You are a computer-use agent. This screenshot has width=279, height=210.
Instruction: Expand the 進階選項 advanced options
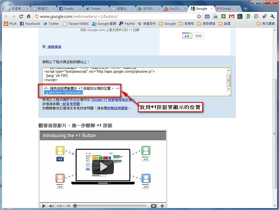[54, 47]
